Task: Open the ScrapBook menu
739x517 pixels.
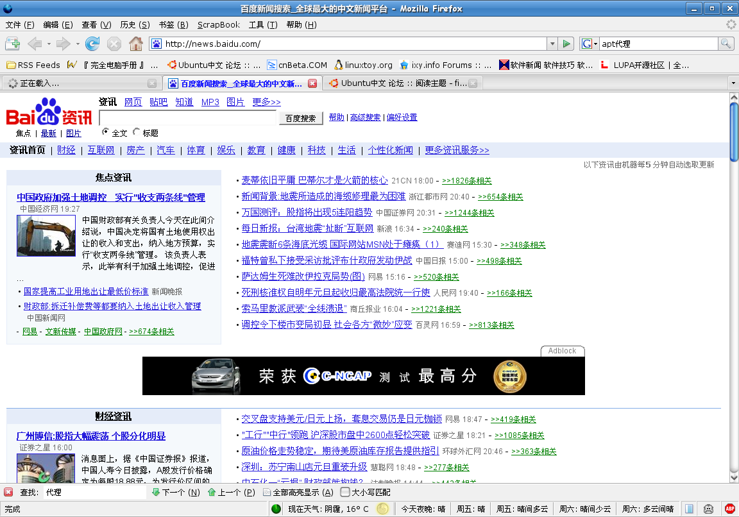Action: click(219, 24)
